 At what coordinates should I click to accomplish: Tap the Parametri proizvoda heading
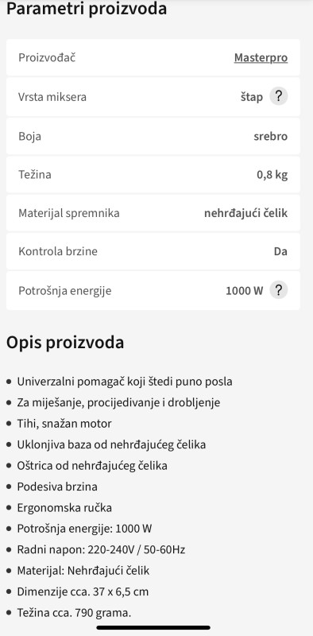(87, 9)
